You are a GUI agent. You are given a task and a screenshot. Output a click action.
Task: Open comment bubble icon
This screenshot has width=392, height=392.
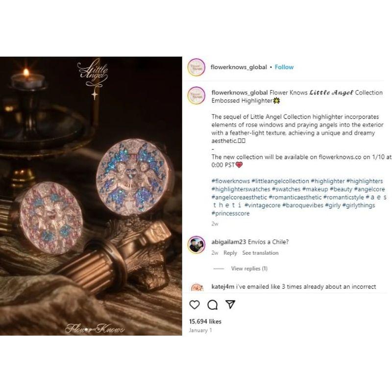[213, 304]
